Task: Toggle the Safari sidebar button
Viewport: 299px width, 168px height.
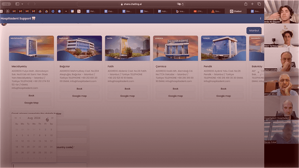Action: (x=17, y=4)
